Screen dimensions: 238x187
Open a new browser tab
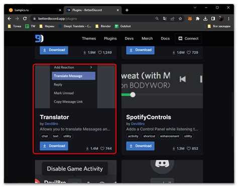click(127, 10)
